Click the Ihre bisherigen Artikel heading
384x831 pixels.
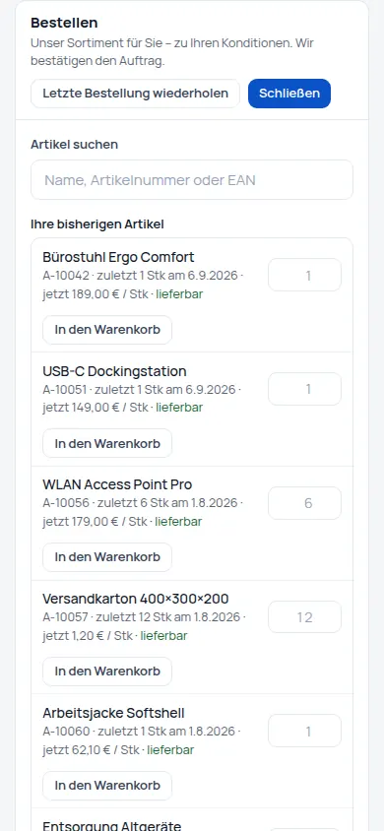point(97,224)
